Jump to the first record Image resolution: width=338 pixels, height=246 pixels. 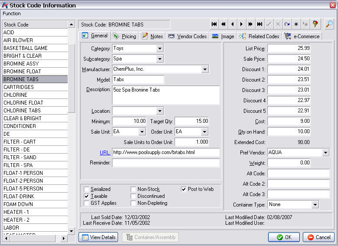214,24
